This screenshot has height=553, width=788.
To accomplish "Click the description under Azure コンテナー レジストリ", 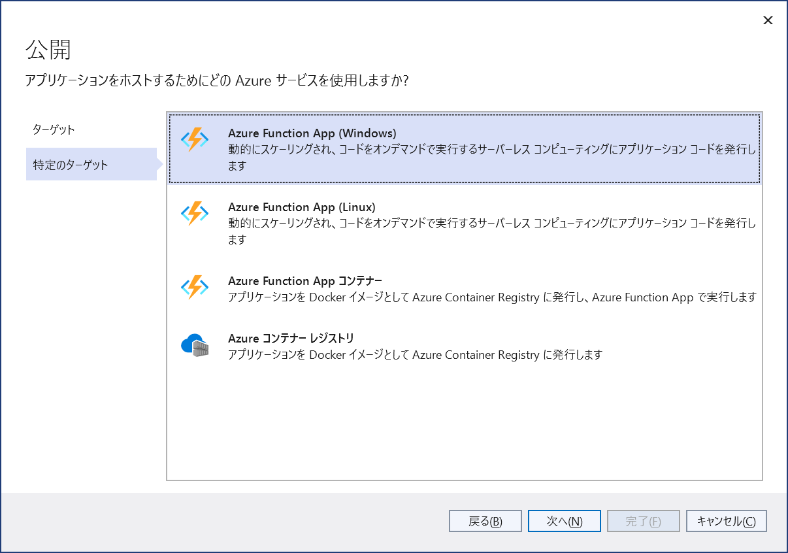I will 414,355.
